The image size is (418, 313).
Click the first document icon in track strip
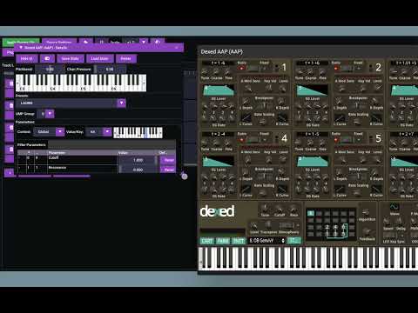pos(10,83)
